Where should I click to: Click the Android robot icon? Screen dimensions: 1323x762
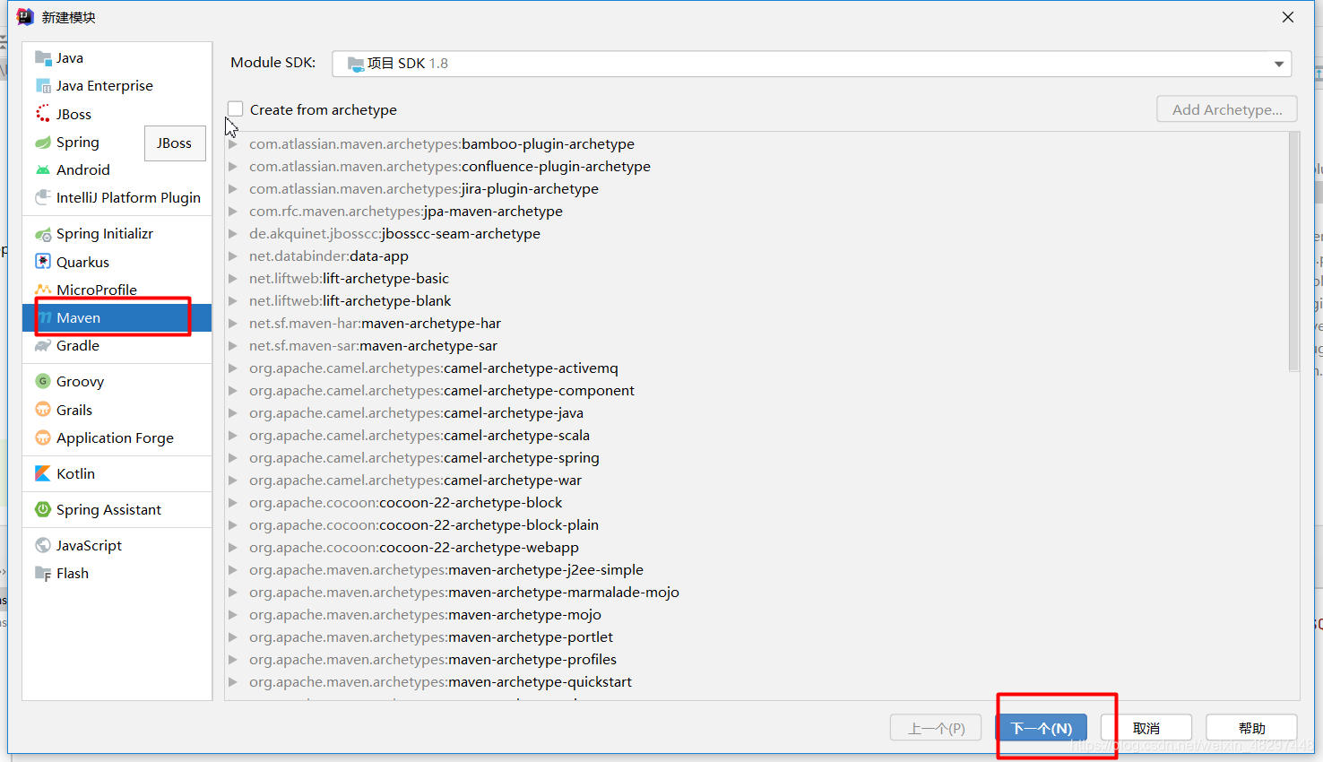(43, 170)
